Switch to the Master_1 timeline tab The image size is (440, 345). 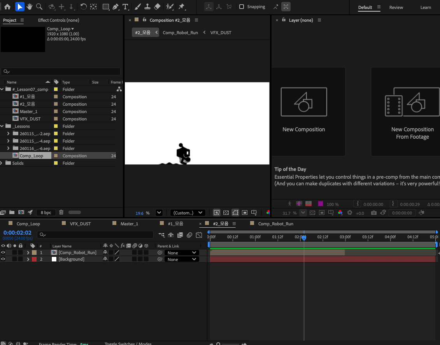(x=129, y=224)
